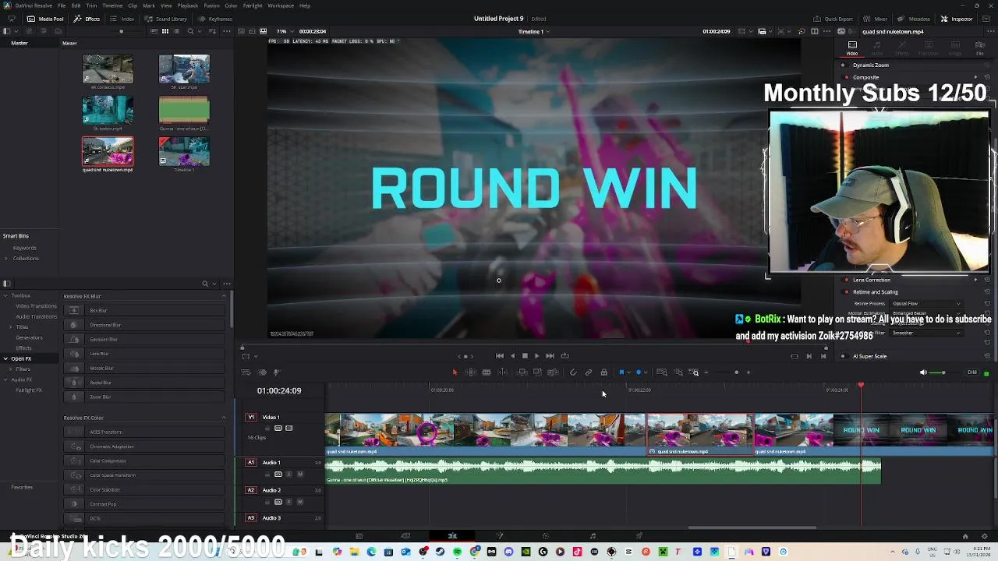Click the Quick Export button
998x561 pixels.
click(x=833, y=19)
